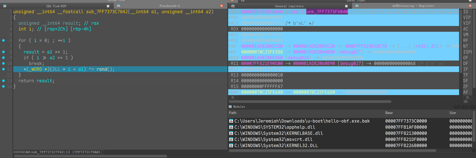Click the KERNEL32.DLL module icon

(231, 145)
